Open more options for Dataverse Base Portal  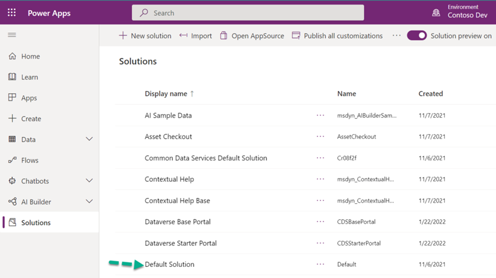point(320,221)
